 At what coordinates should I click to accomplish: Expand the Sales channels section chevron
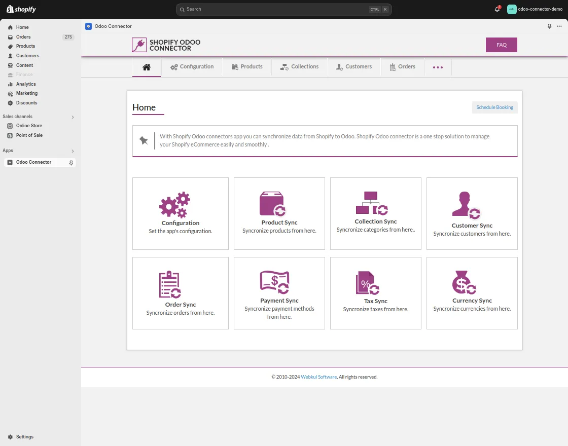73,117
